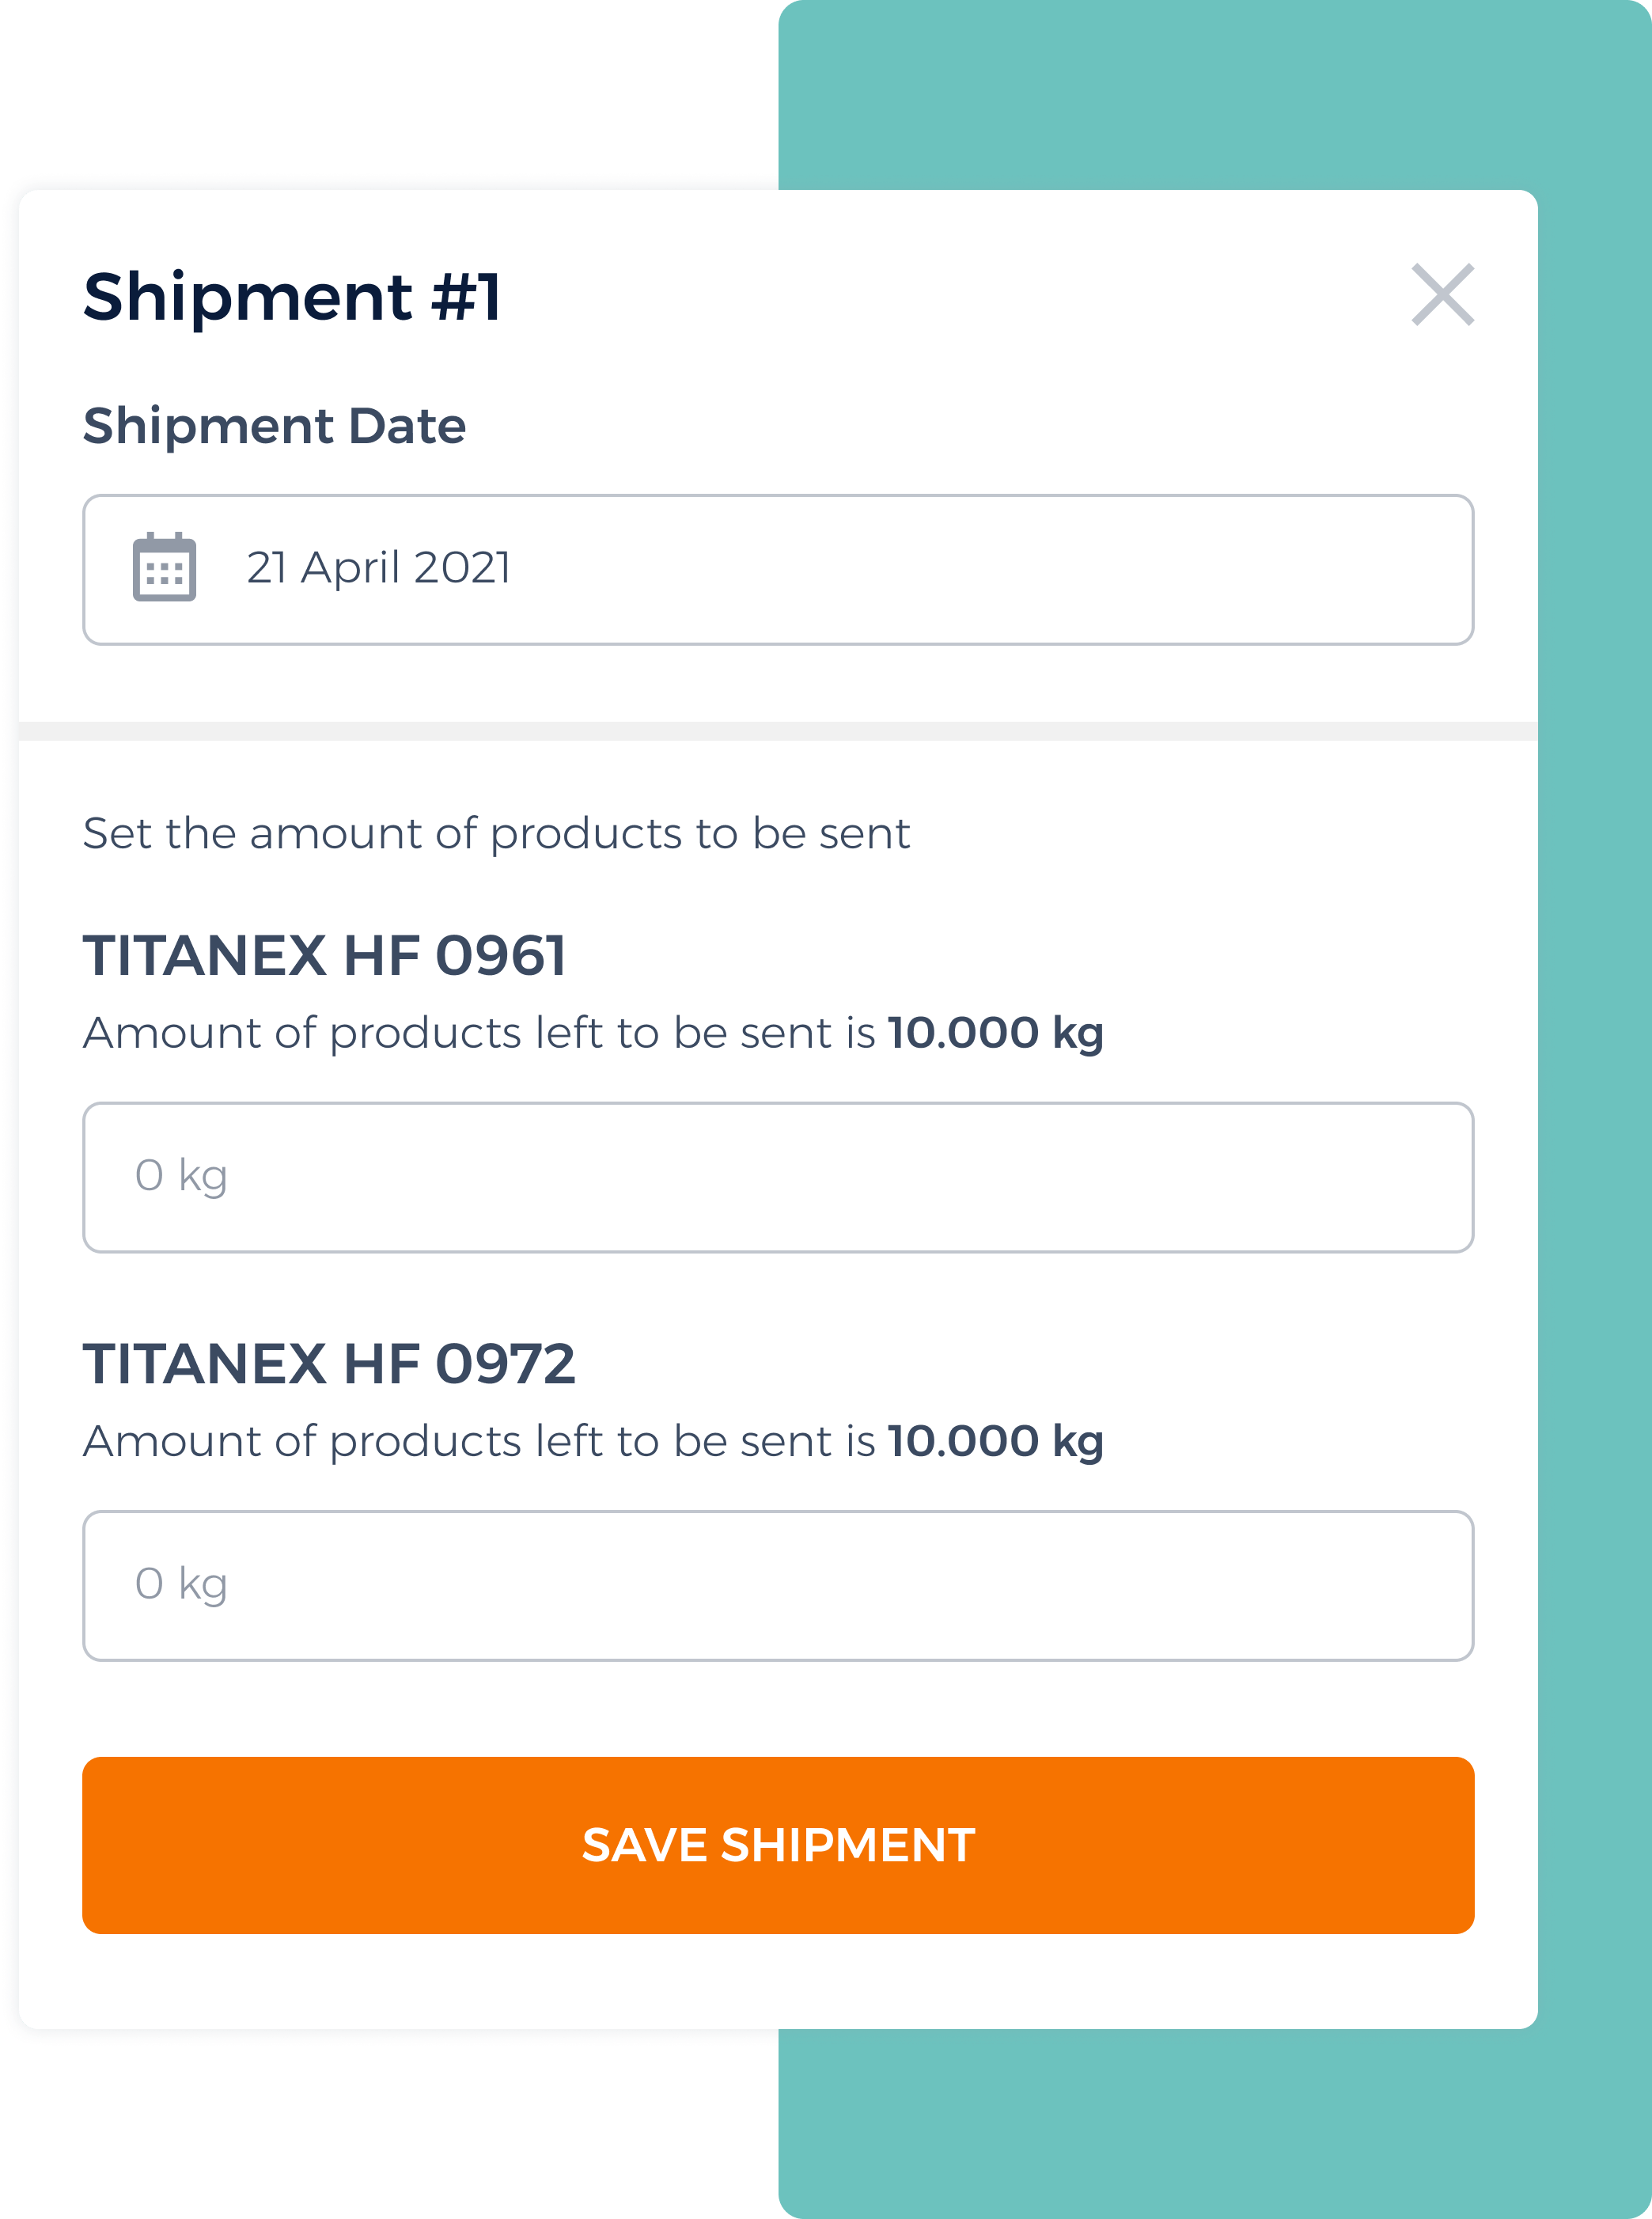Screen dimensions: 1652x2219
Task: Tap the calendar symbol to change shipment date
Action: pyautogui.click(x=163, y=568)
